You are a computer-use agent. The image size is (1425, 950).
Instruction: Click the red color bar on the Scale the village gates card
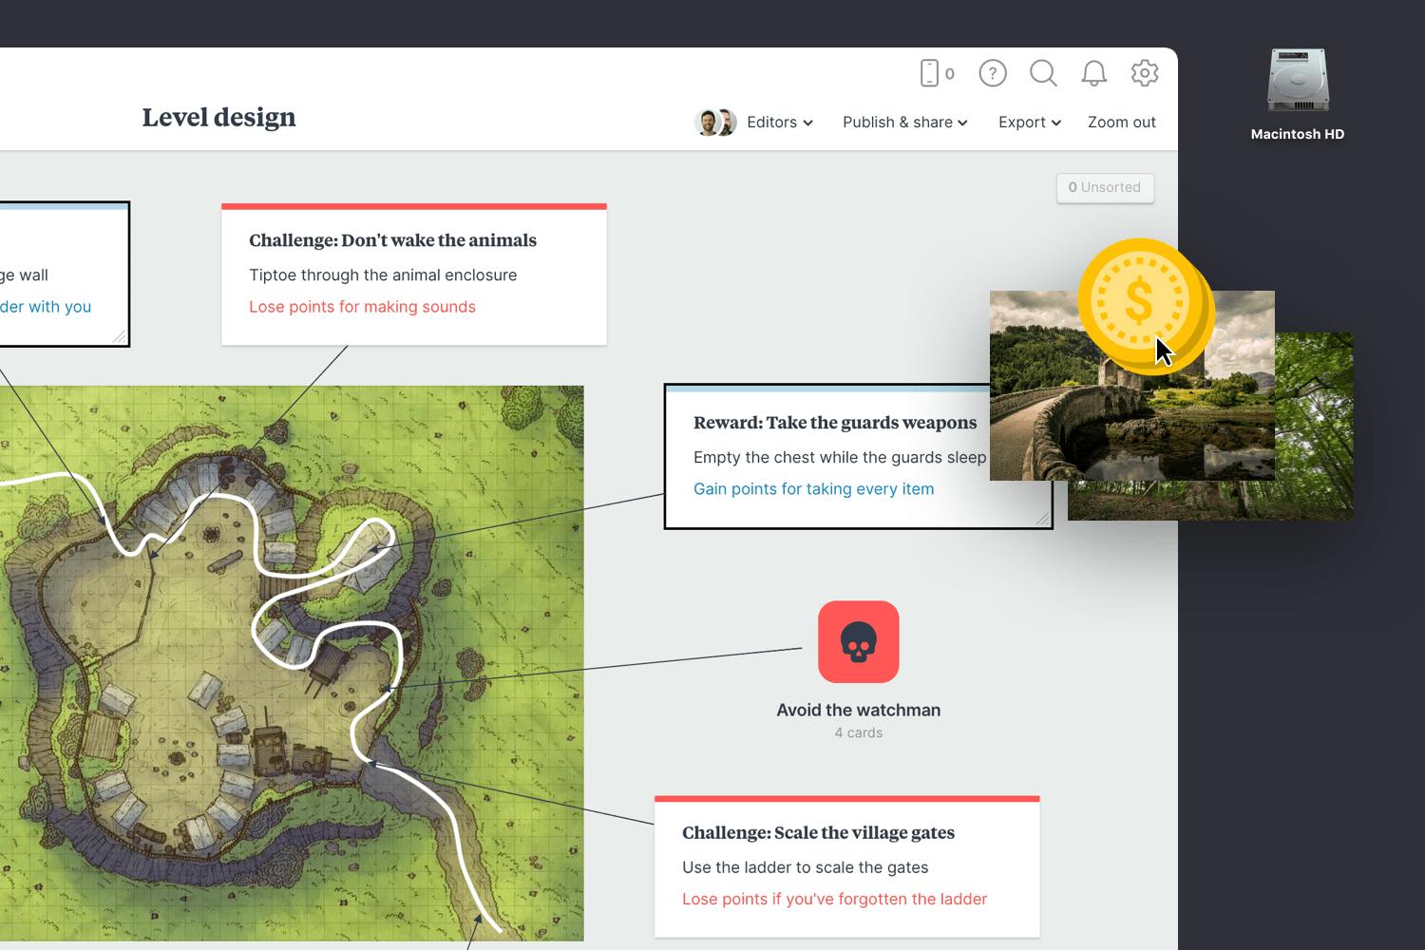point(847,799)
